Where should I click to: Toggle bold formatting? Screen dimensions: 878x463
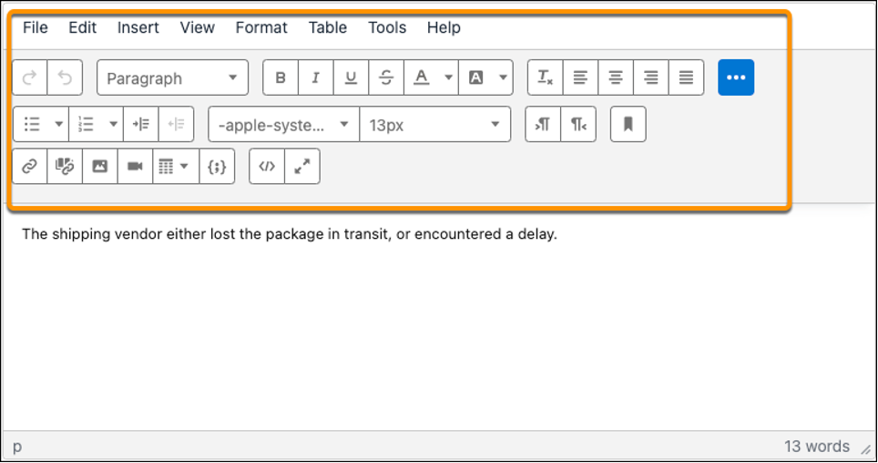(x=281, y=77)
